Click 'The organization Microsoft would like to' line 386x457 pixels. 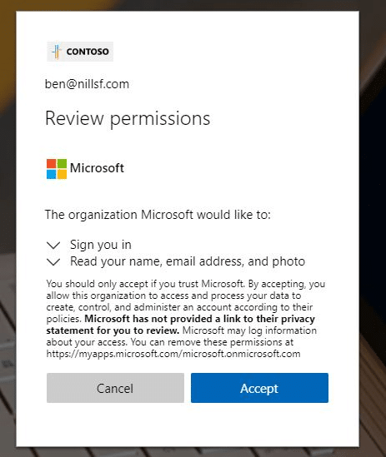(158, 215)
